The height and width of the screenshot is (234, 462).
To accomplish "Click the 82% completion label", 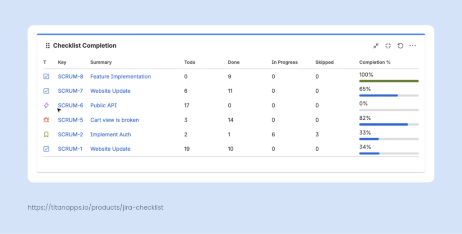I will [x=365, y=118].
